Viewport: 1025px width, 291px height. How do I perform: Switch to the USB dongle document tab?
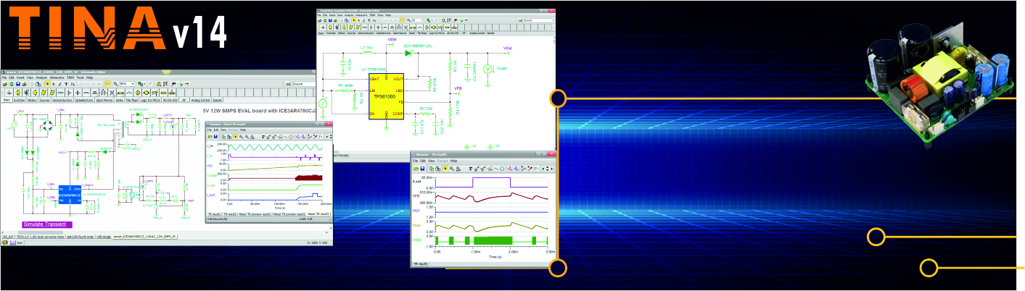104,237
